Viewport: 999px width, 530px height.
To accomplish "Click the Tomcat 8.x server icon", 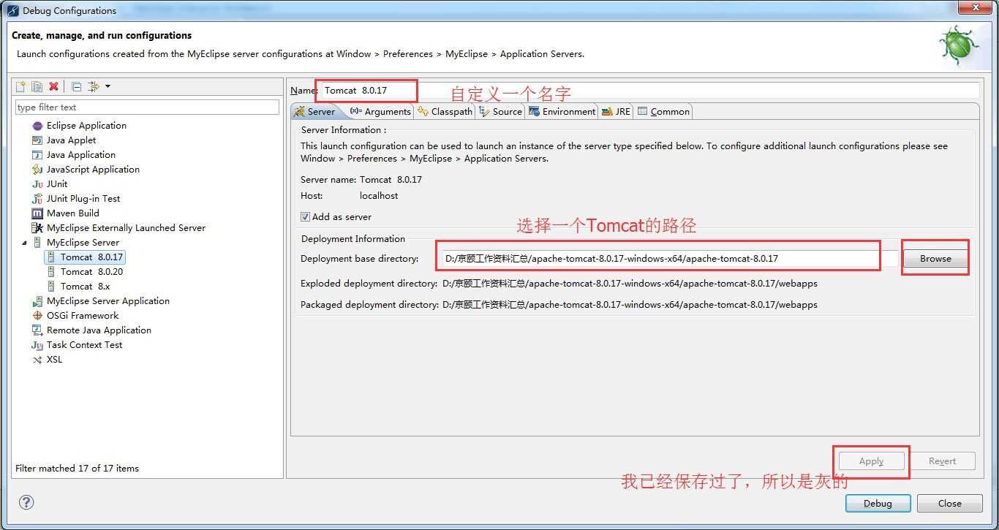I will [x=51, y=287].
